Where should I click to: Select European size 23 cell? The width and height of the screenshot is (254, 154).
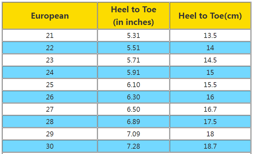pos(50,60)
